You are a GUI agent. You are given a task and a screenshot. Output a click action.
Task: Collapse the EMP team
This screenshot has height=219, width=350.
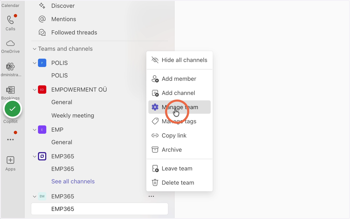34,130
